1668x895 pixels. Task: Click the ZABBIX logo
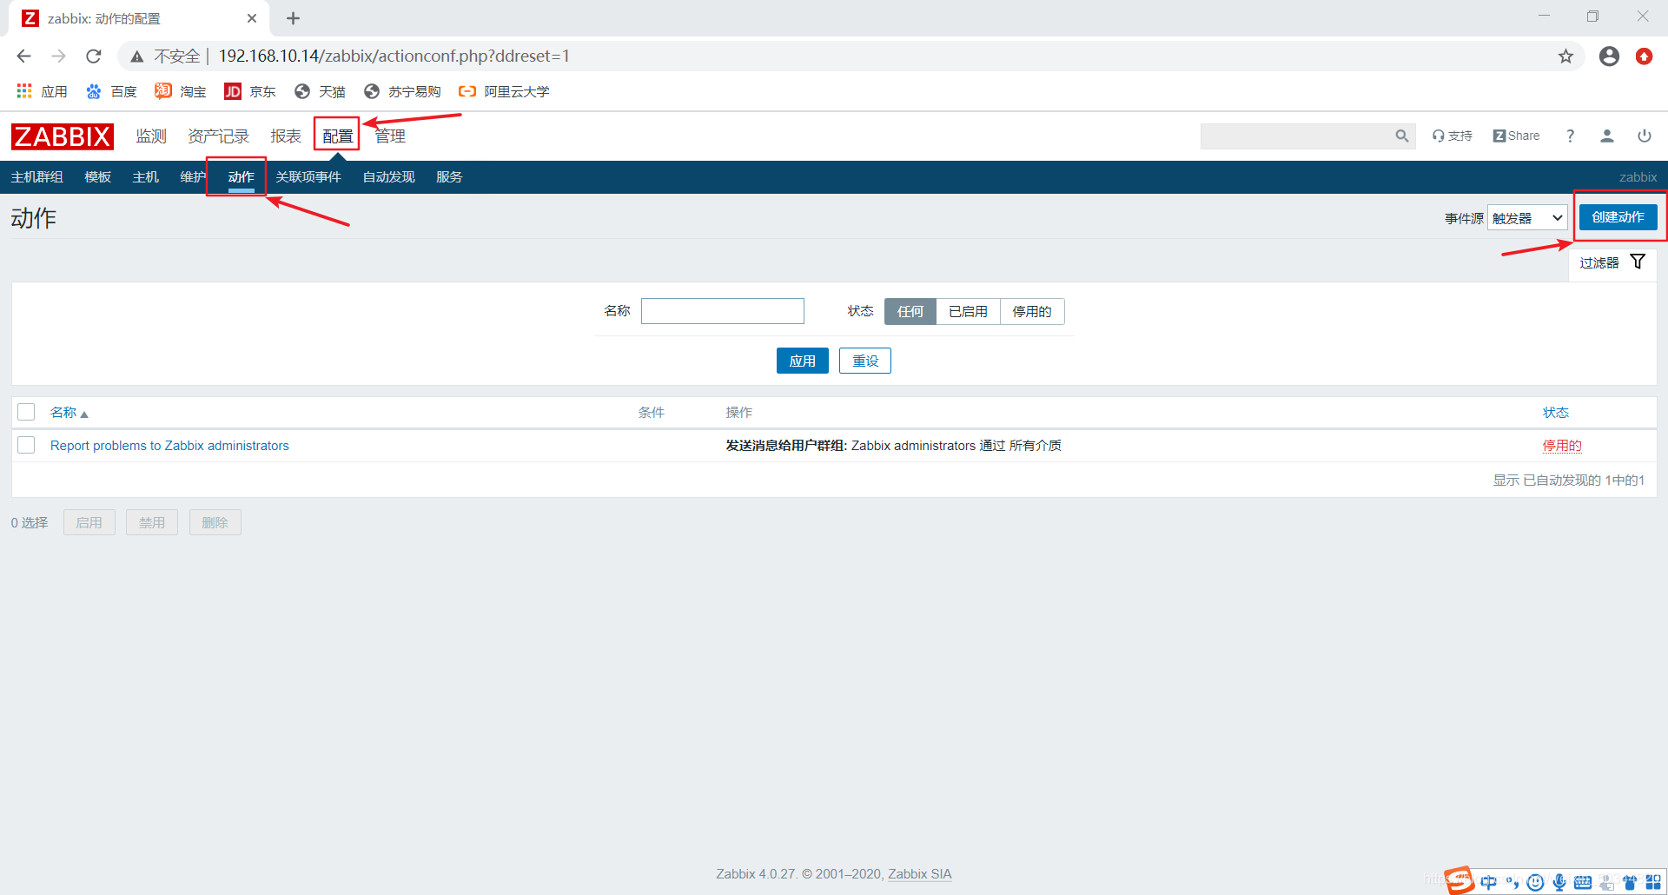click(62, 136)
